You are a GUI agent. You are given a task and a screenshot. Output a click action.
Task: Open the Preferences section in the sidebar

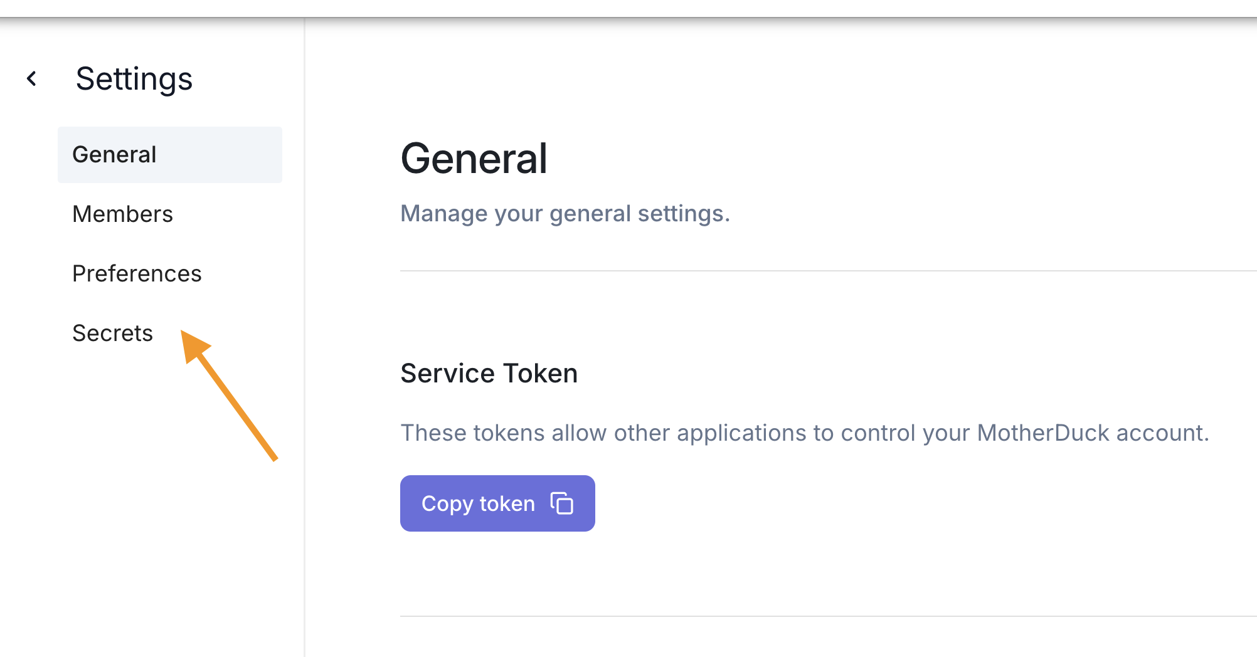(137, 274)
